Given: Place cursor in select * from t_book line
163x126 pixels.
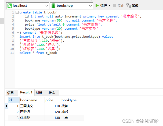Looking at the screenshot, I should [38, 53].
